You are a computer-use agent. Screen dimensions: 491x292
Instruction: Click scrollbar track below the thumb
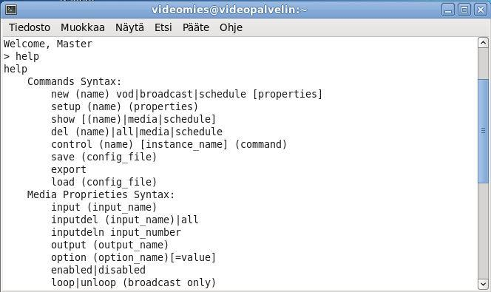[483, 231]
